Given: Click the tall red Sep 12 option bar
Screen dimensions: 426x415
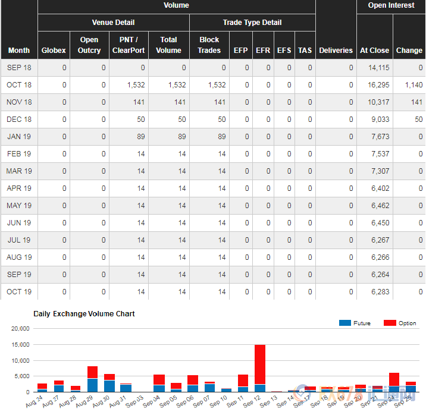Looking at the screenshot, I should tap(259, 364).
